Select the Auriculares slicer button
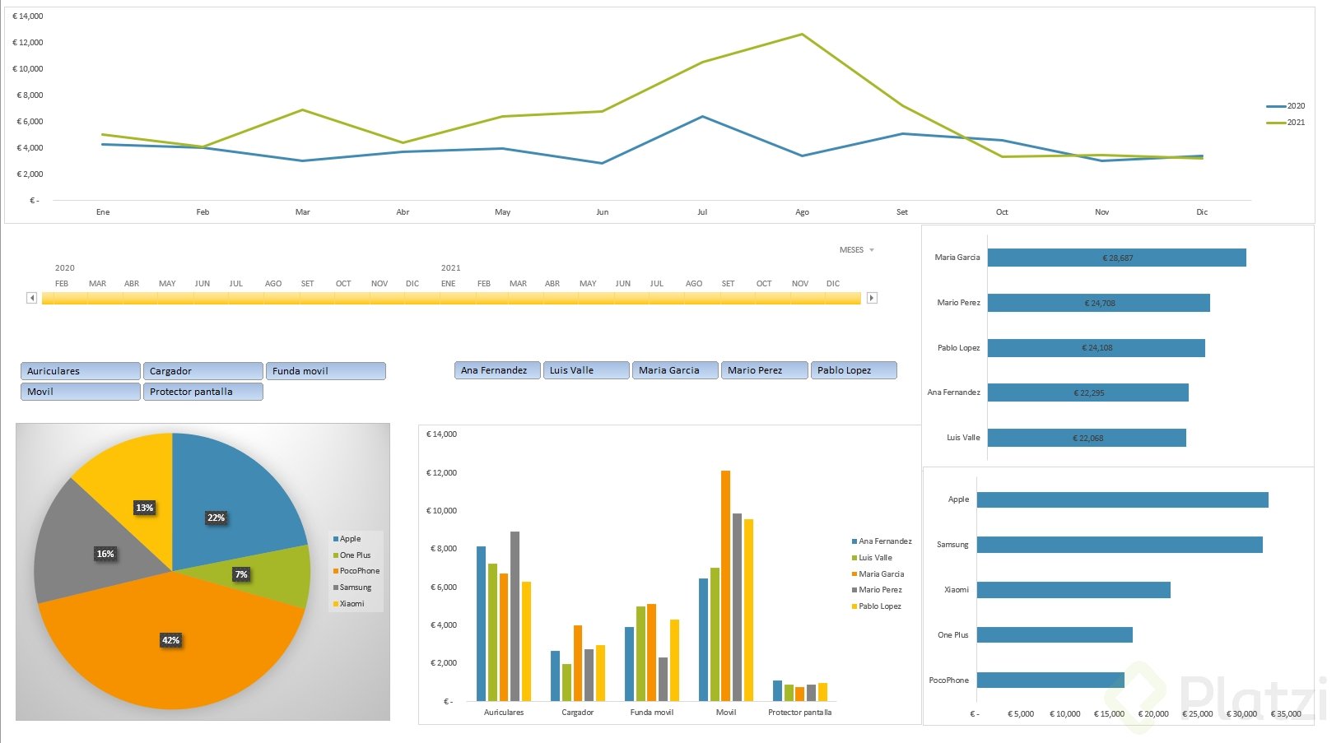This screenshot has height=743, width=1341. click(81, 371)
